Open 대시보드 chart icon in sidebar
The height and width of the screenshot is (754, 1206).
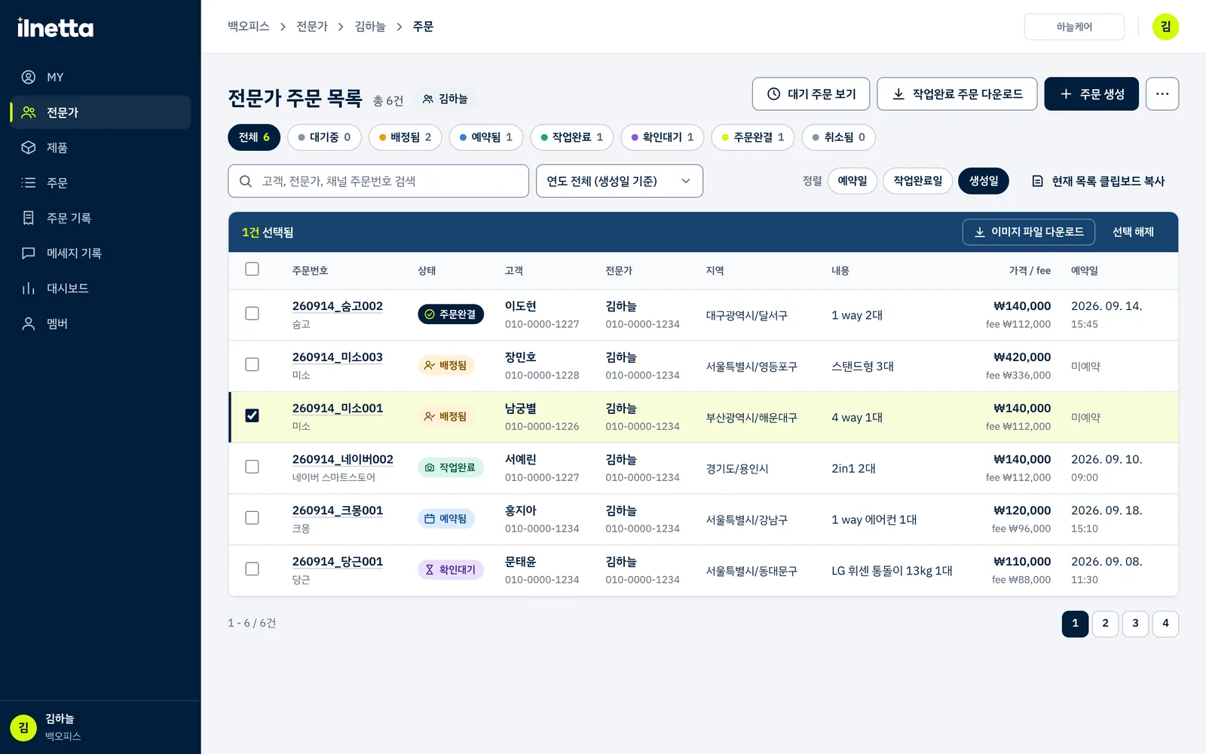pos(29,288)
